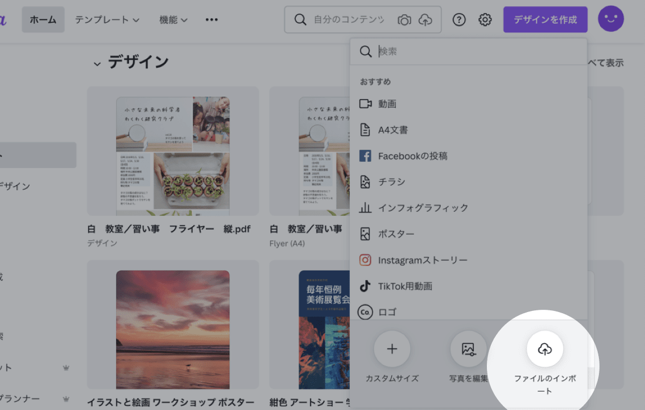Open the イラストと絵画 ワークショップ ポスター thumbnail

(173, 329)
